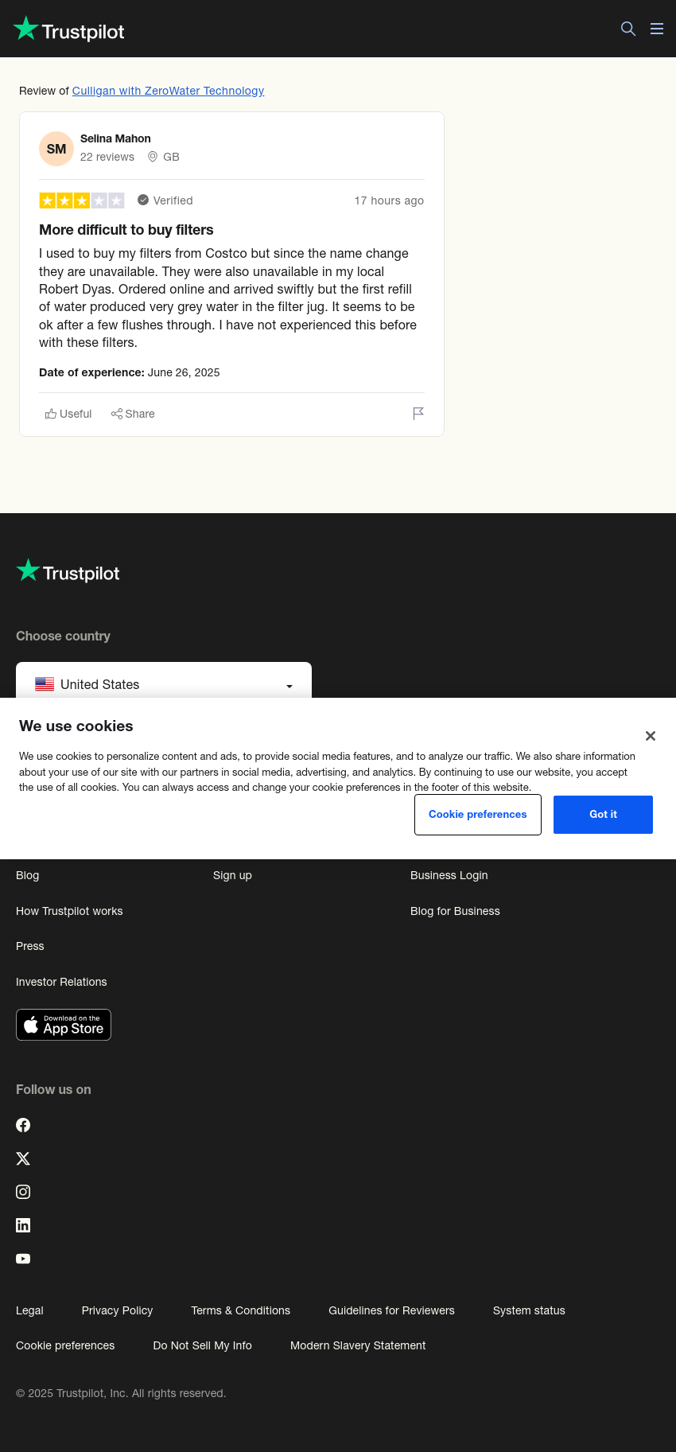This screenshot has width=676, height=1452.
Task: Open the search icon in header
Action: pyautogui.click(x=628, y=29)
